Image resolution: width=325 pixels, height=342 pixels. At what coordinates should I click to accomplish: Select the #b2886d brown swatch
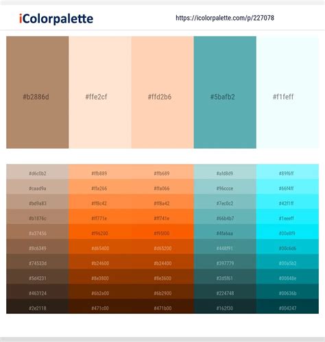(37, 93)
